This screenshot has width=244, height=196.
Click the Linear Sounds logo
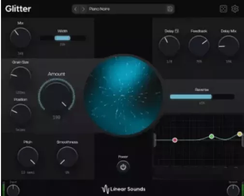[123, 189]
